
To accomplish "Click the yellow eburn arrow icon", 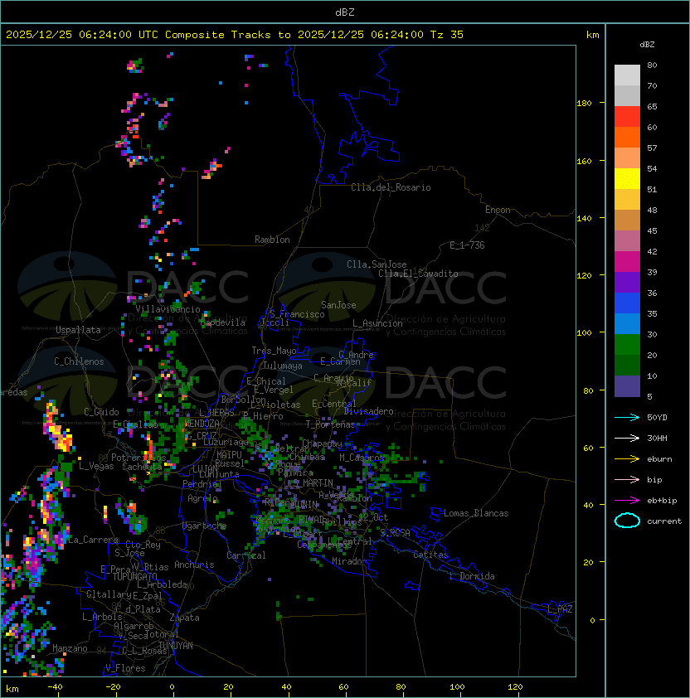I will click(627, 459).
